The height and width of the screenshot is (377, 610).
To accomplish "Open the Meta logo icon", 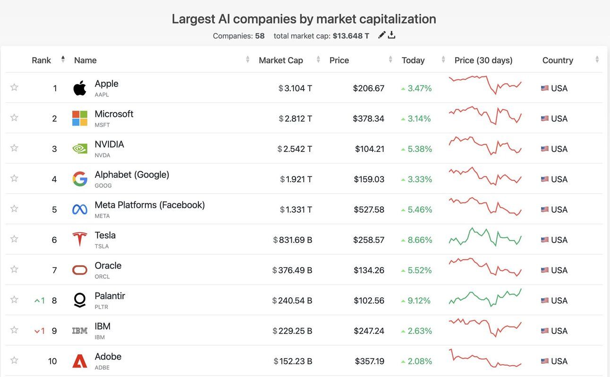I will pyautogui.click(x=80, y=209).
